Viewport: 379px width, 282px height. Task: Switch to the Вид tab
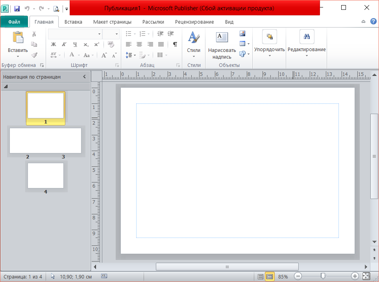[229, 22]
